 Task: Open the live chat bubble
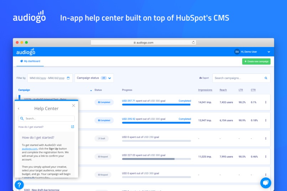tap(266, 183)
